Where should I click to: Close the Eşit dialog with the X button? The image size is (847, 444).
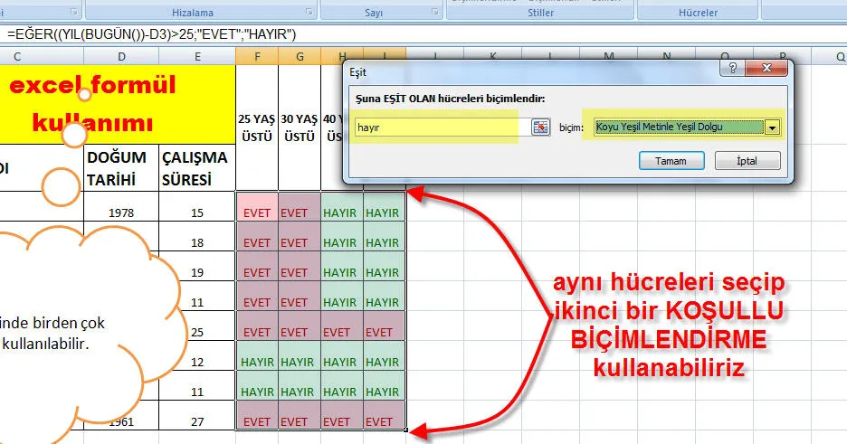point(768,70)
